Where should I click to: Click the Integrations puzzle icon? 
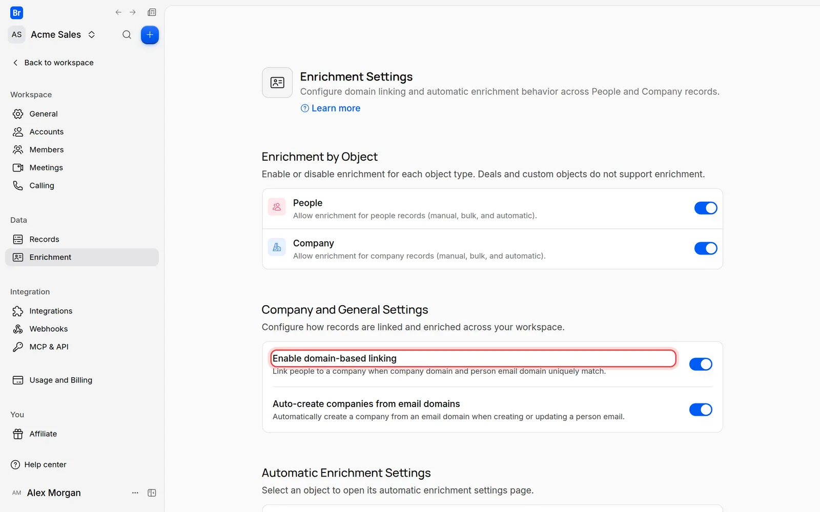click(x=18, y=311)
